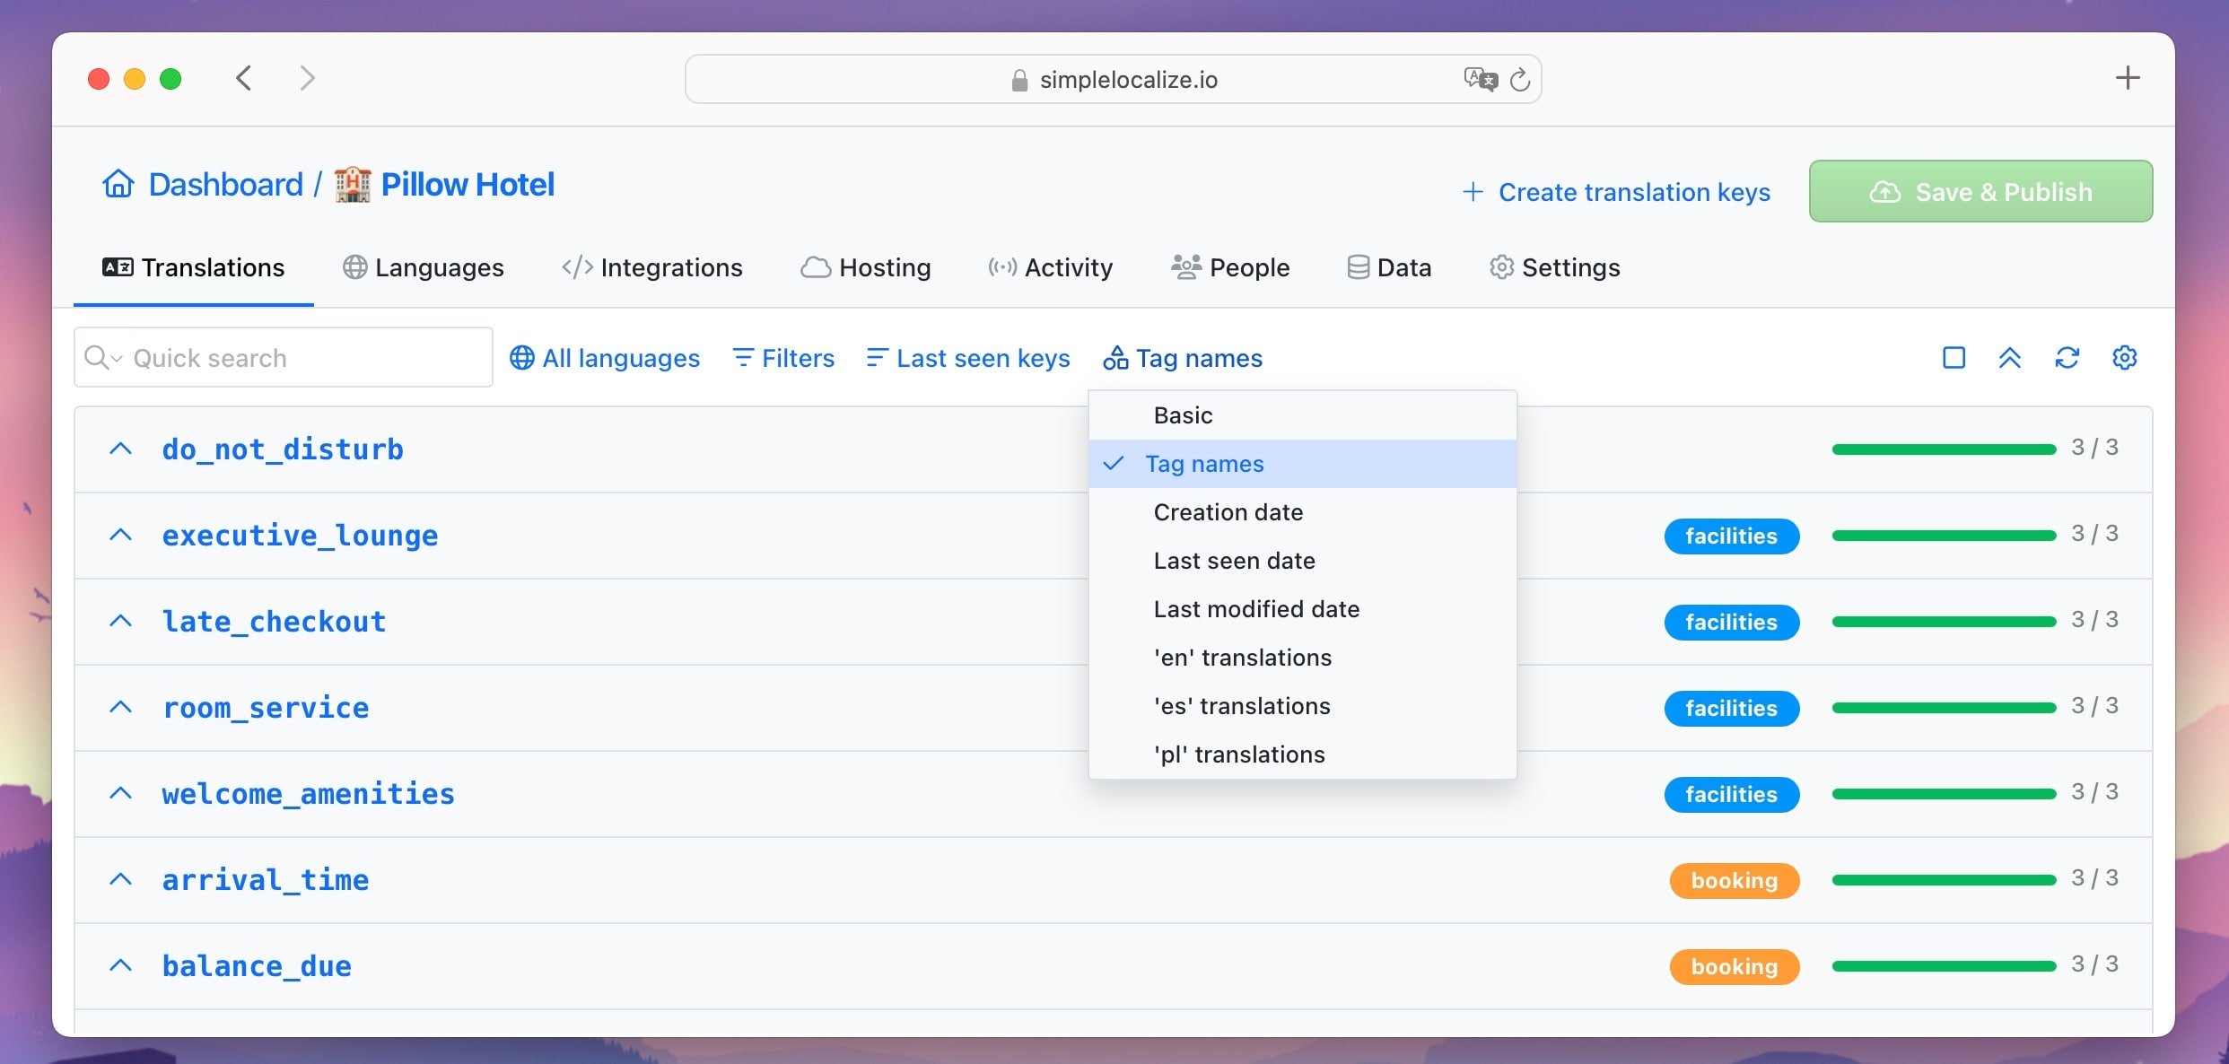Collapse all keys with double chevron icon
This screenshot has height=1064, width=2229.
(2010, 358)
